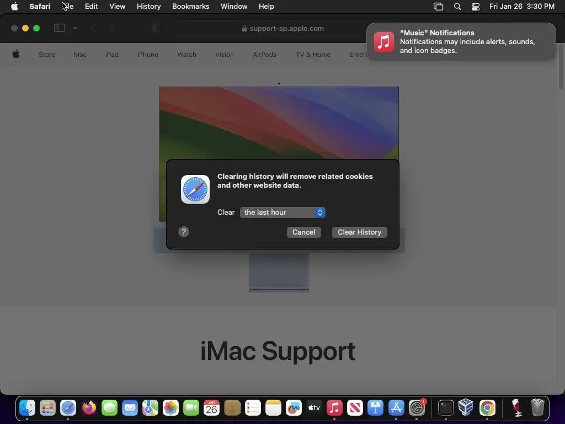Launch Firefox from the Dock
The width and height of the screenshot is (565, 424).
pos(89,408)
